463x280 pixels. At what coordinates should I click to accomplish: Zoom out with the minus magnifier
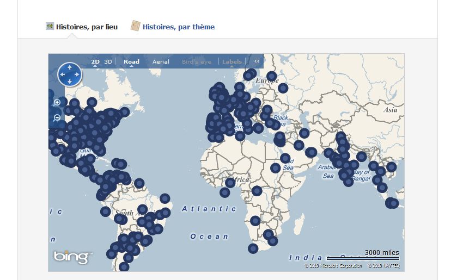coord(57,118)
